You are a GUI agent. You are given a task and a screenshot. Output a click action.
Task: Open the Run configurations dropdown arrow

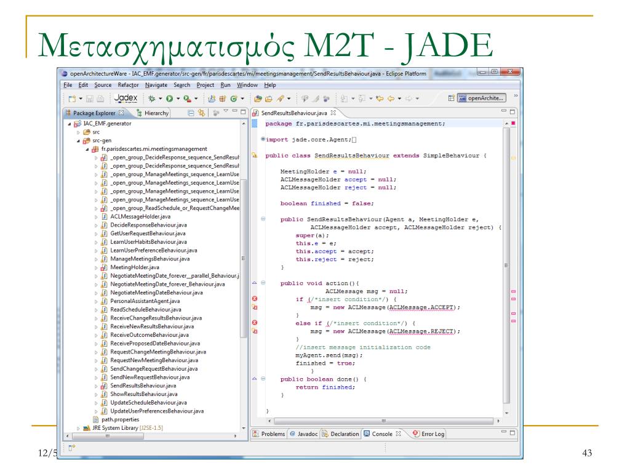tap(178, 99)
